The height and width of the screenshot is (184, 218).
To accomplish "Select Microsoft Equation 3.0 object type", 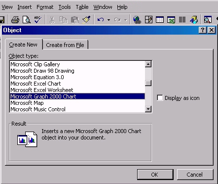I will coord(77,77).
